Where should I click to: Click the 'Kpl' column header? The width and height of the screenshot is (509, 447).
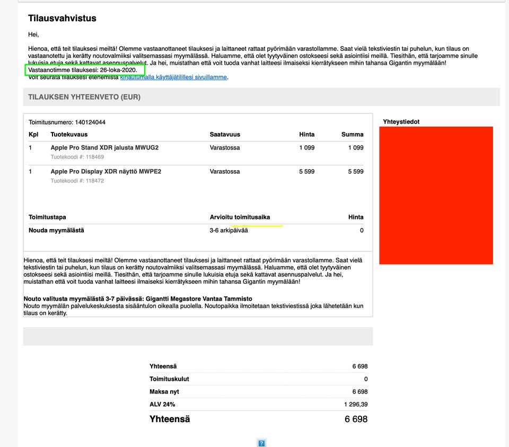click(x=33, y=134)
